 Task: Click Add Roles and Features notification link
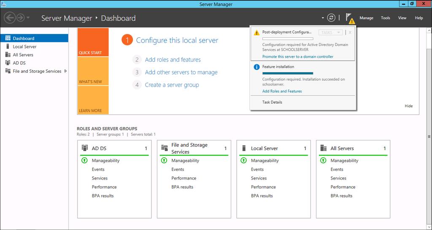[x=282, y=91]
